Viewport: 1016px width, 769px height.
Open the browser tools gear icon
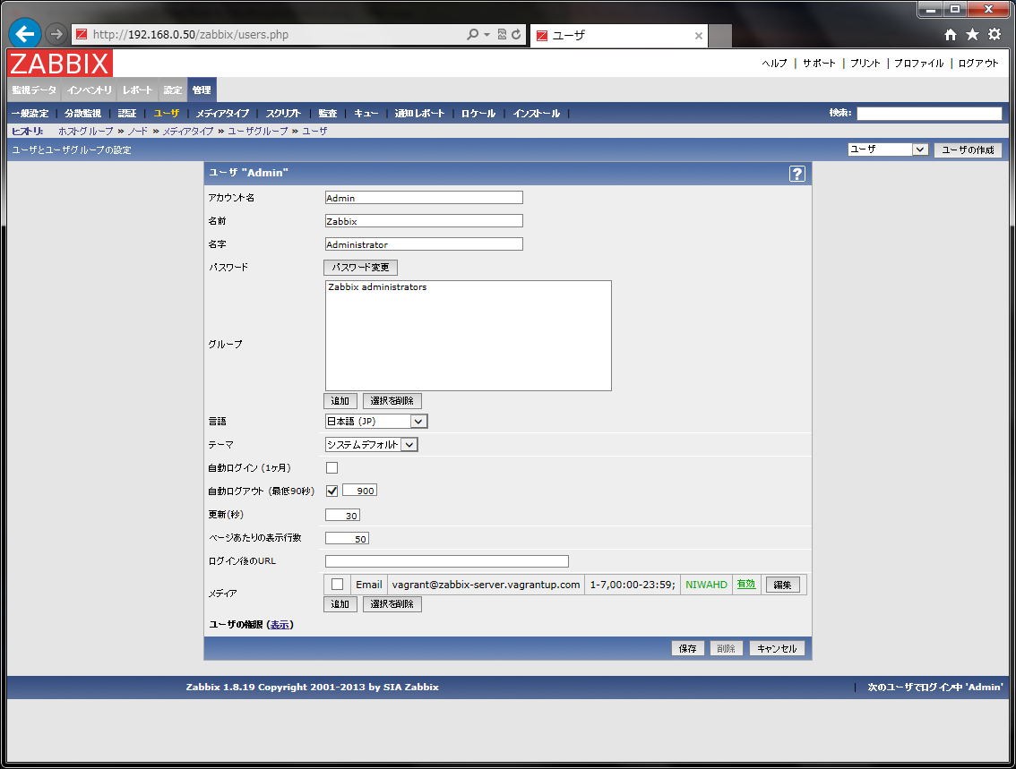click(994, 34)
